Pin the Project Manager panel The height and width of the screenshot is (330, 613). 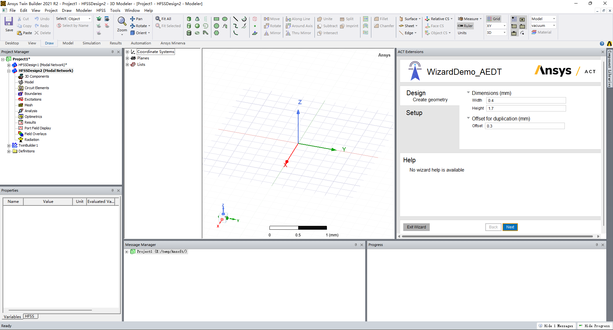[112, 52]
